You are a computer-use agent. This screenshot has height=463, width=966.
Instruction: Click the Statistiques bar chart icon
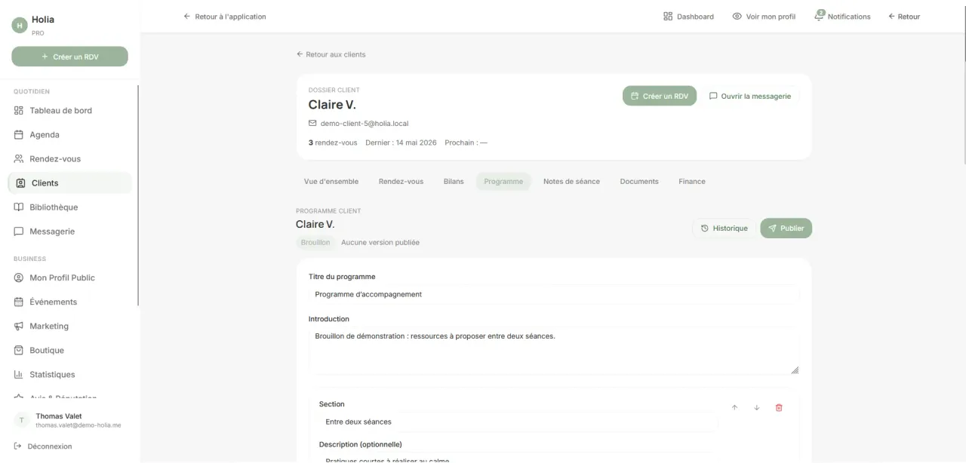tap(19, 374)
